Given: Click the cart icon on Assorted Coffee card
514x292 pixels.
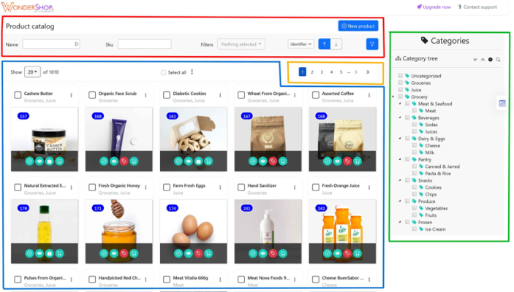Looking at the screenshot, I should 358,161.
